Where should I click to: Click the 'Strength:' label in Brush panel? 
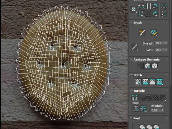click(148, 43)
